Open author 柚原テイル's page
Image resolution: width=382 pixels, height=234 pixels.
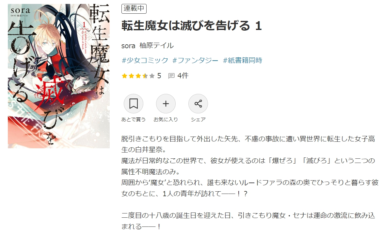(157, 46)
